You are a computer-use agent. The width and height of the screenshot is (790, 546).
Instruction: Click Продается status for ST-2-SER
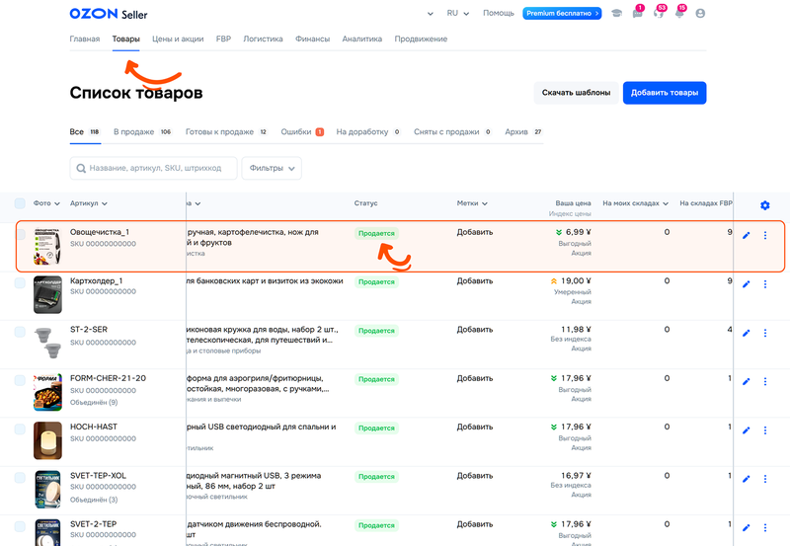pyautogui.click(x=376, y=331)
